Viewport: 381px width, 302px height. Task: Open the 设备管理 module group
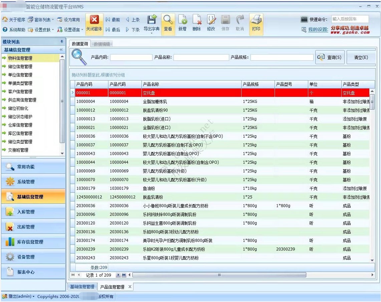point(33,257)
